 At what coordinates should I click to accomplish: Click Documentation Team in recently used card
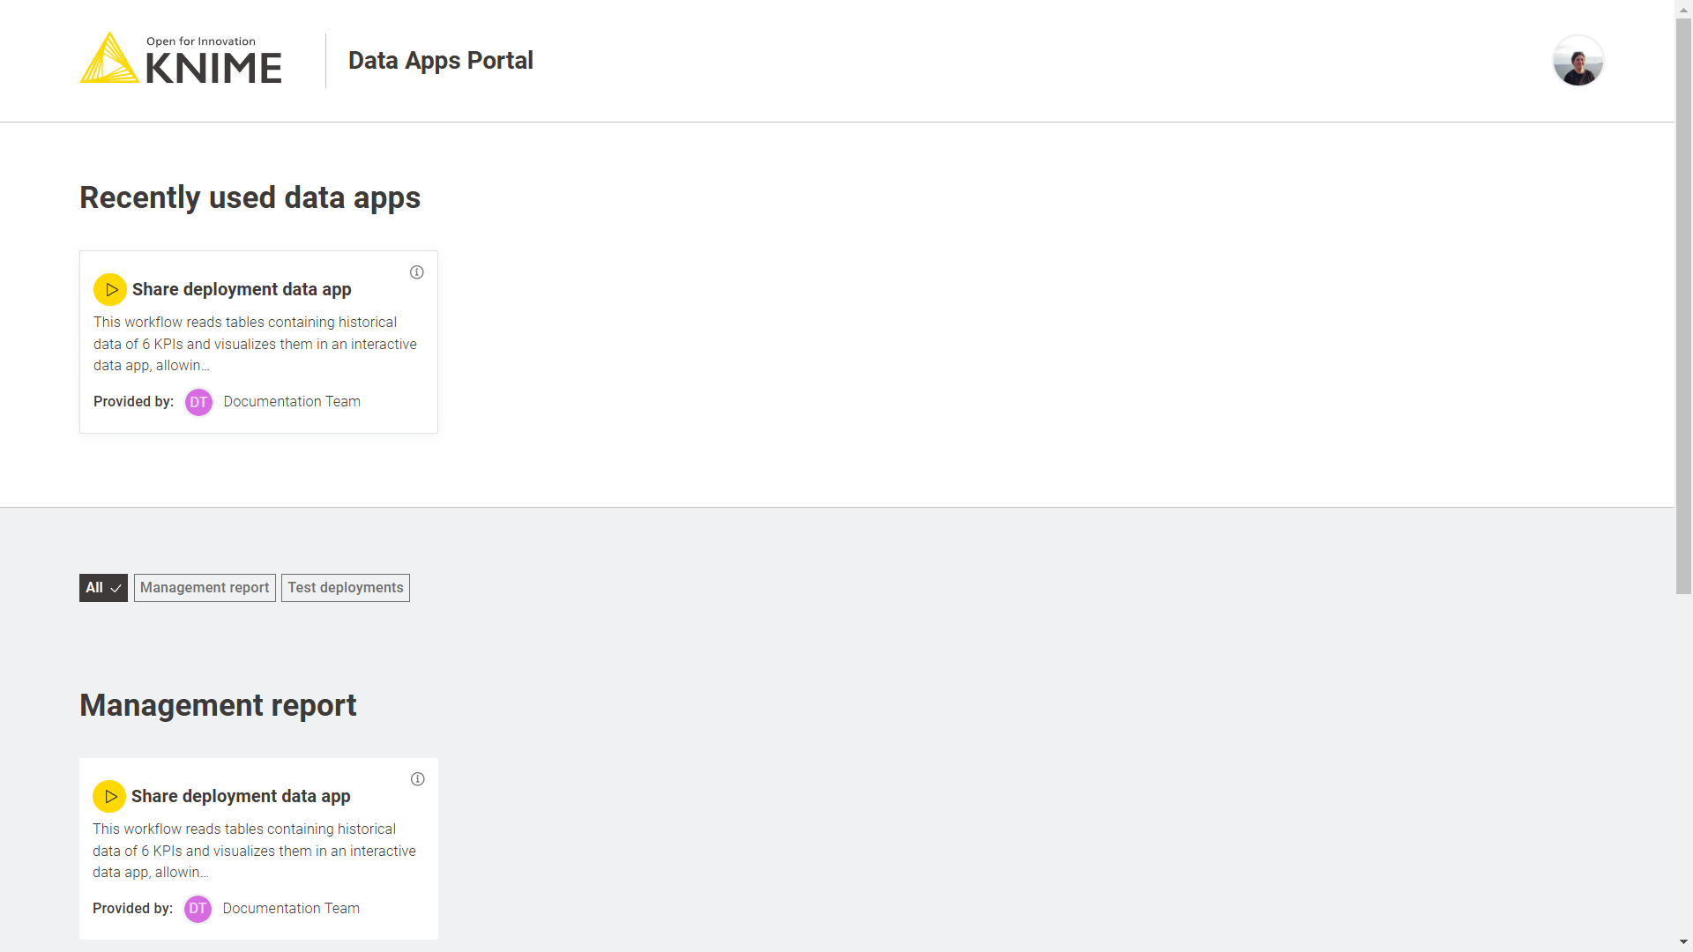(x=292, y=402)
